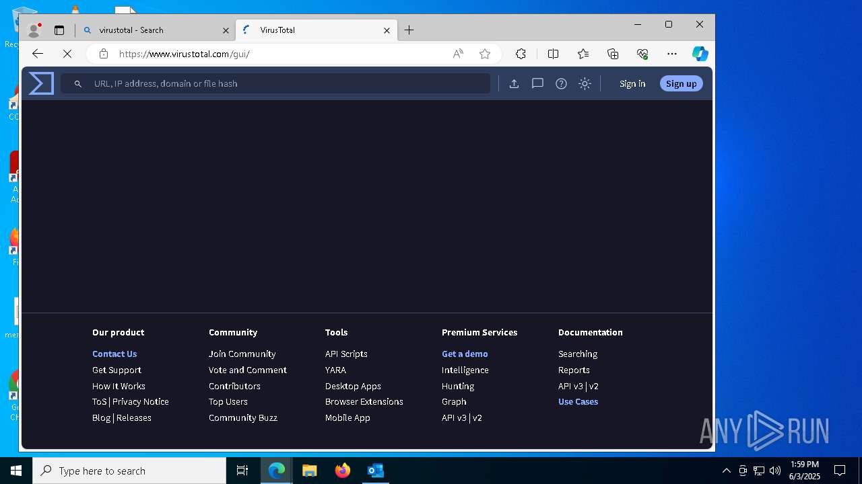Open the Vote and Comment link
This screenshot has height=484, width=862.
(247, 370)
